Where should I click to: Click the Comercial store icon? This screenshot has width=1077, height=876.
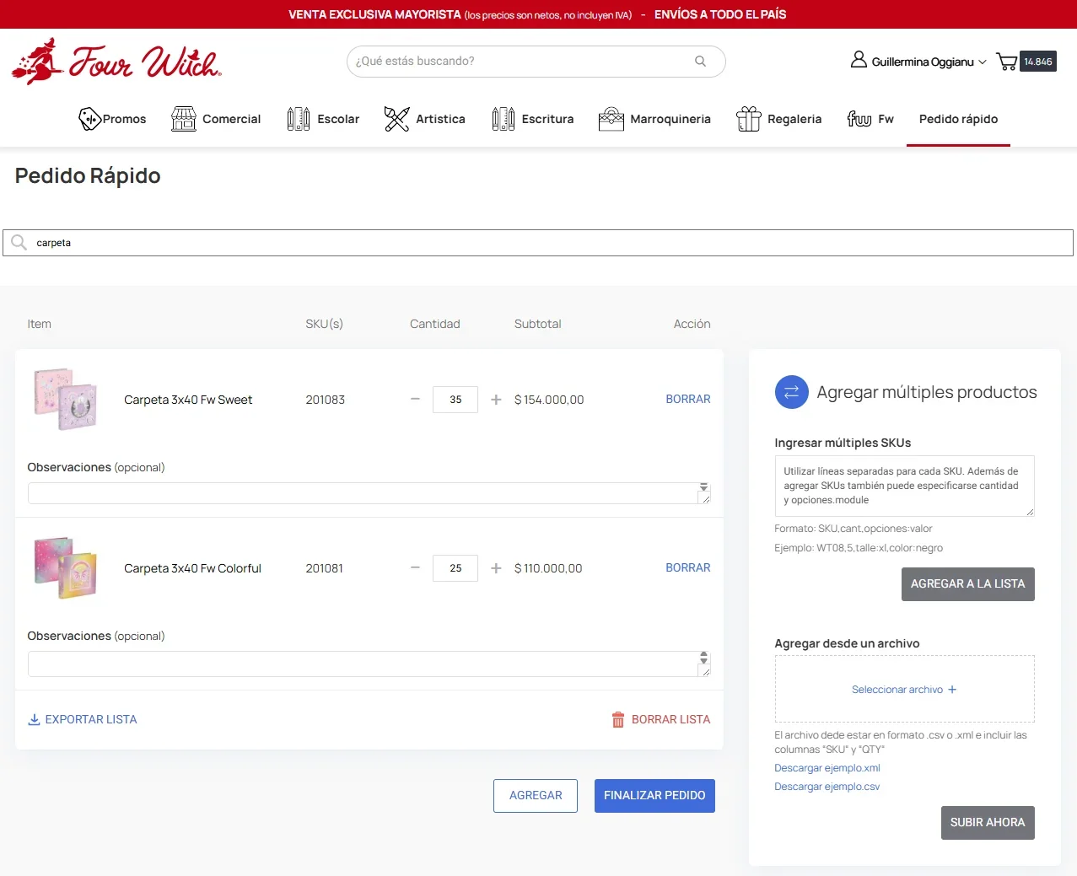click(184, 119)
